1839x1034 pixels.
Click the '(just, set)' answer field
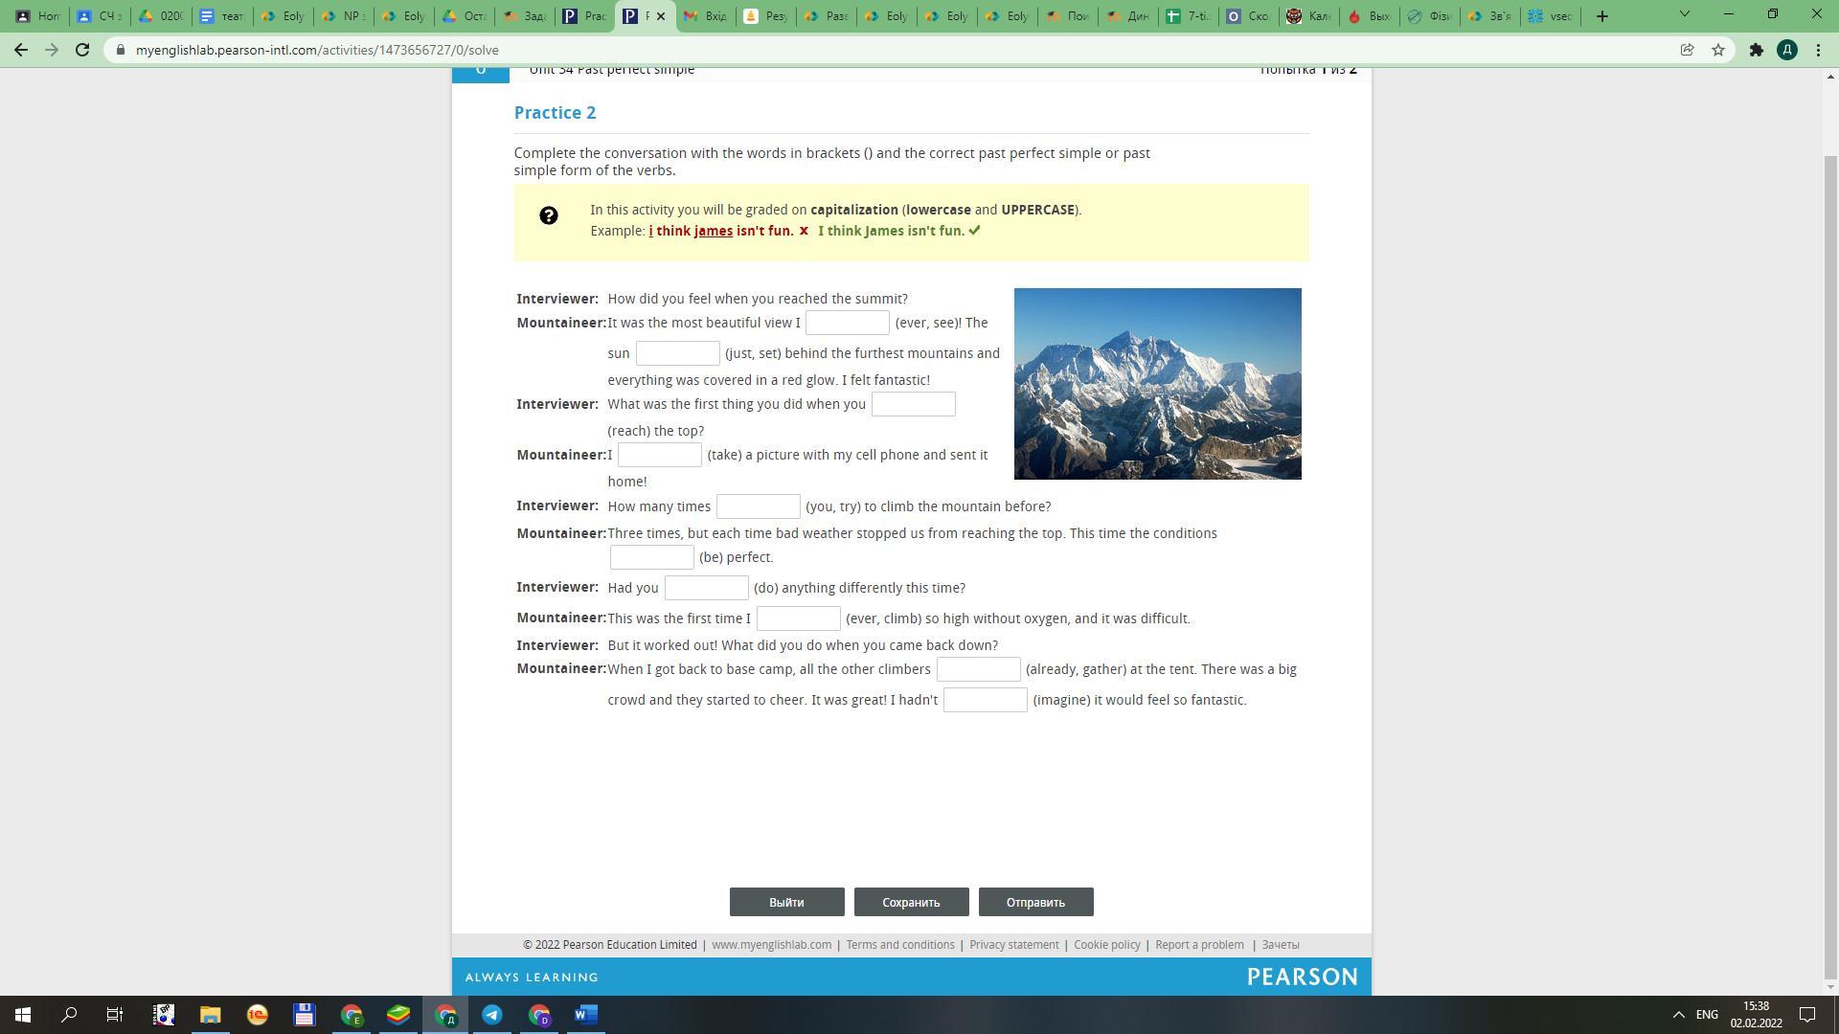coord(678,353)
